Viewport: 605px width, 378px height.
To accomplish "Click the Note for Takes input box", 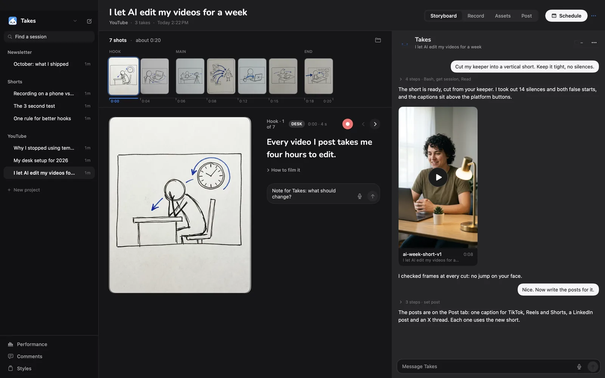I will [323, 194].
